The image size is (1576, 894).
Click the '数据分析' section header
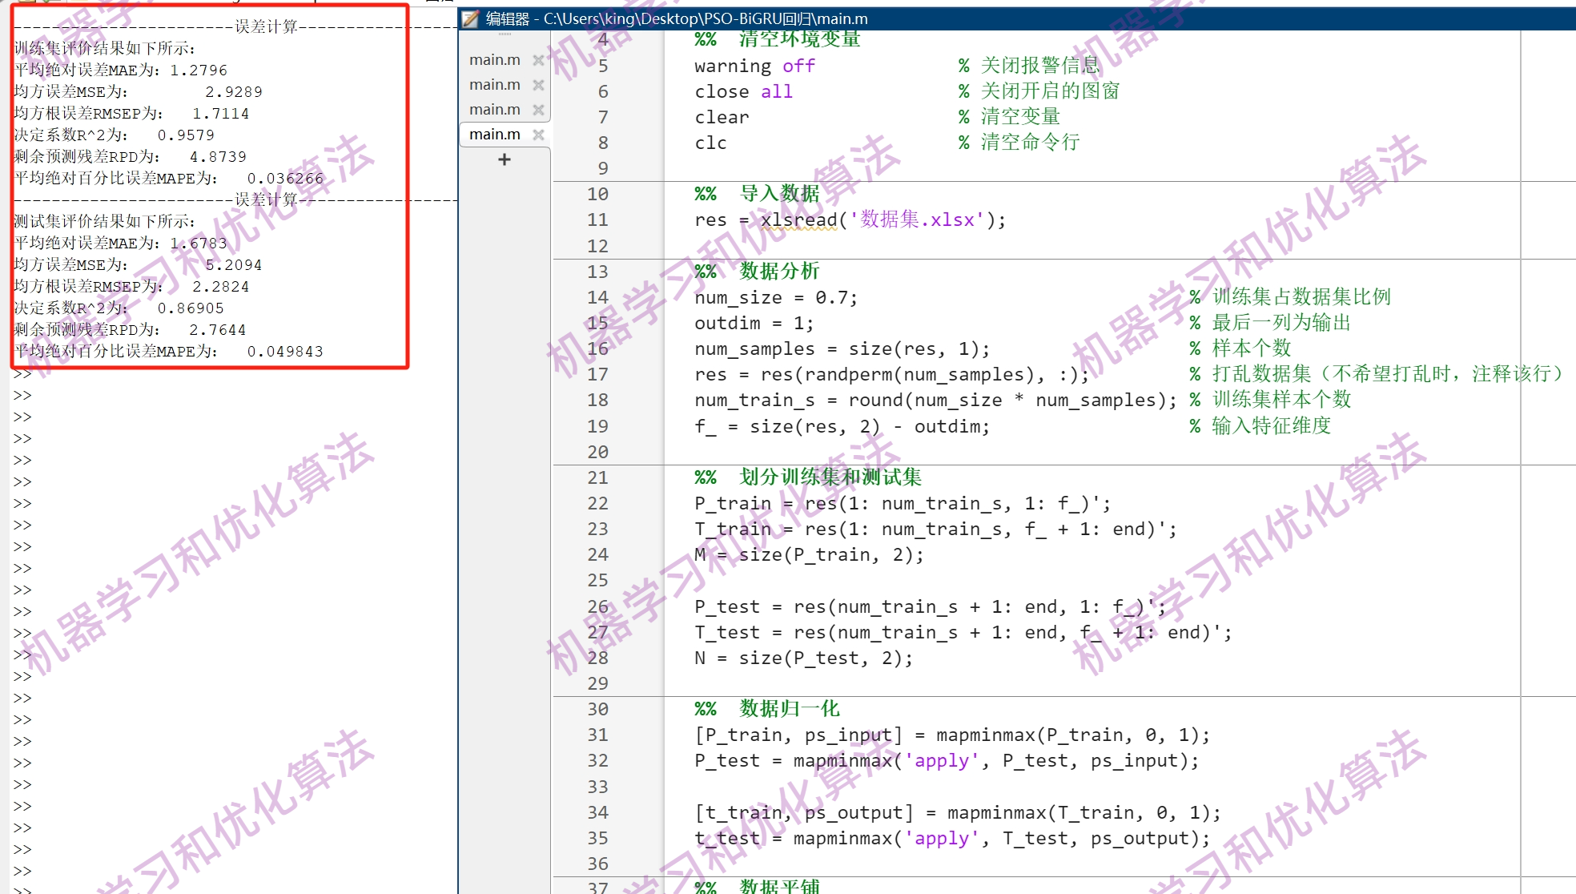pyautogui.click(x=778, y=272)
